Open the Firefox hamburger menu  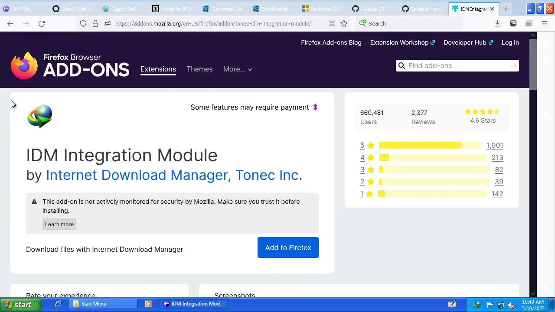pos(545,24)
